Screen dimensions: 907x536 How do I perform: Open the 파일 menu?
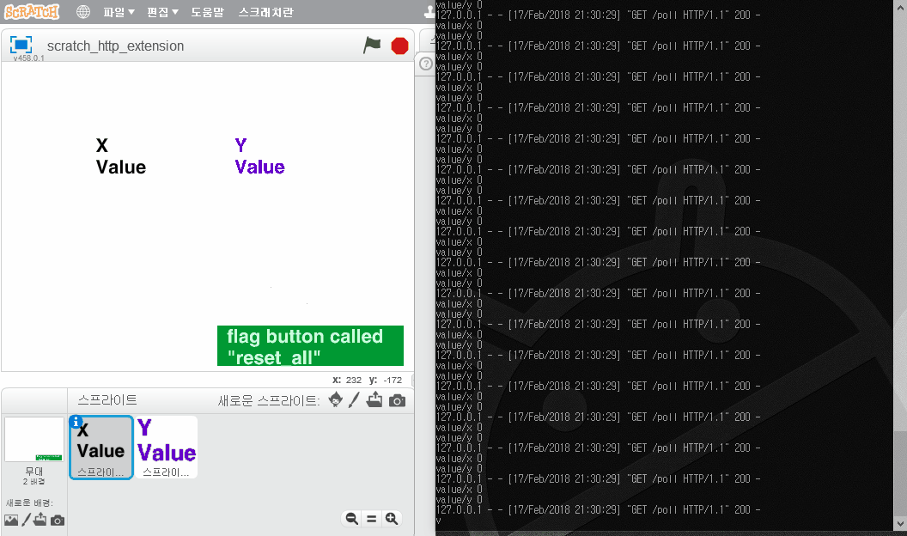pos(119,12)
